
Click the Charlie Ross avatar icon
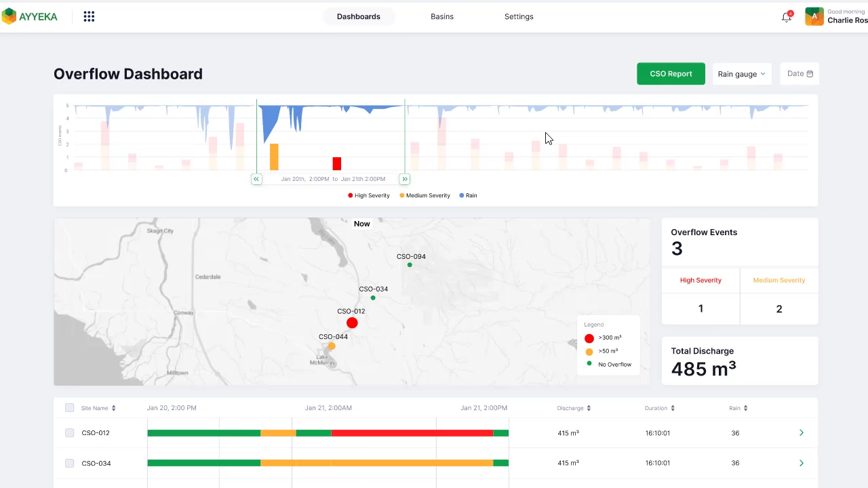coord(814,16)
